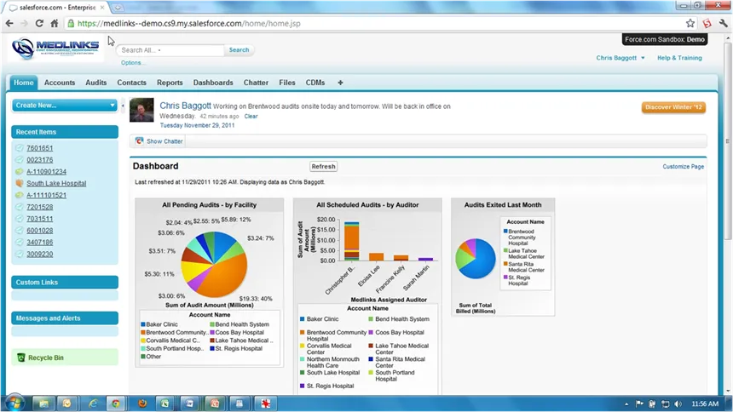This screenshot has width=733, height=412.
Task: Clear the Chatter status
Action: coord(251,117)
